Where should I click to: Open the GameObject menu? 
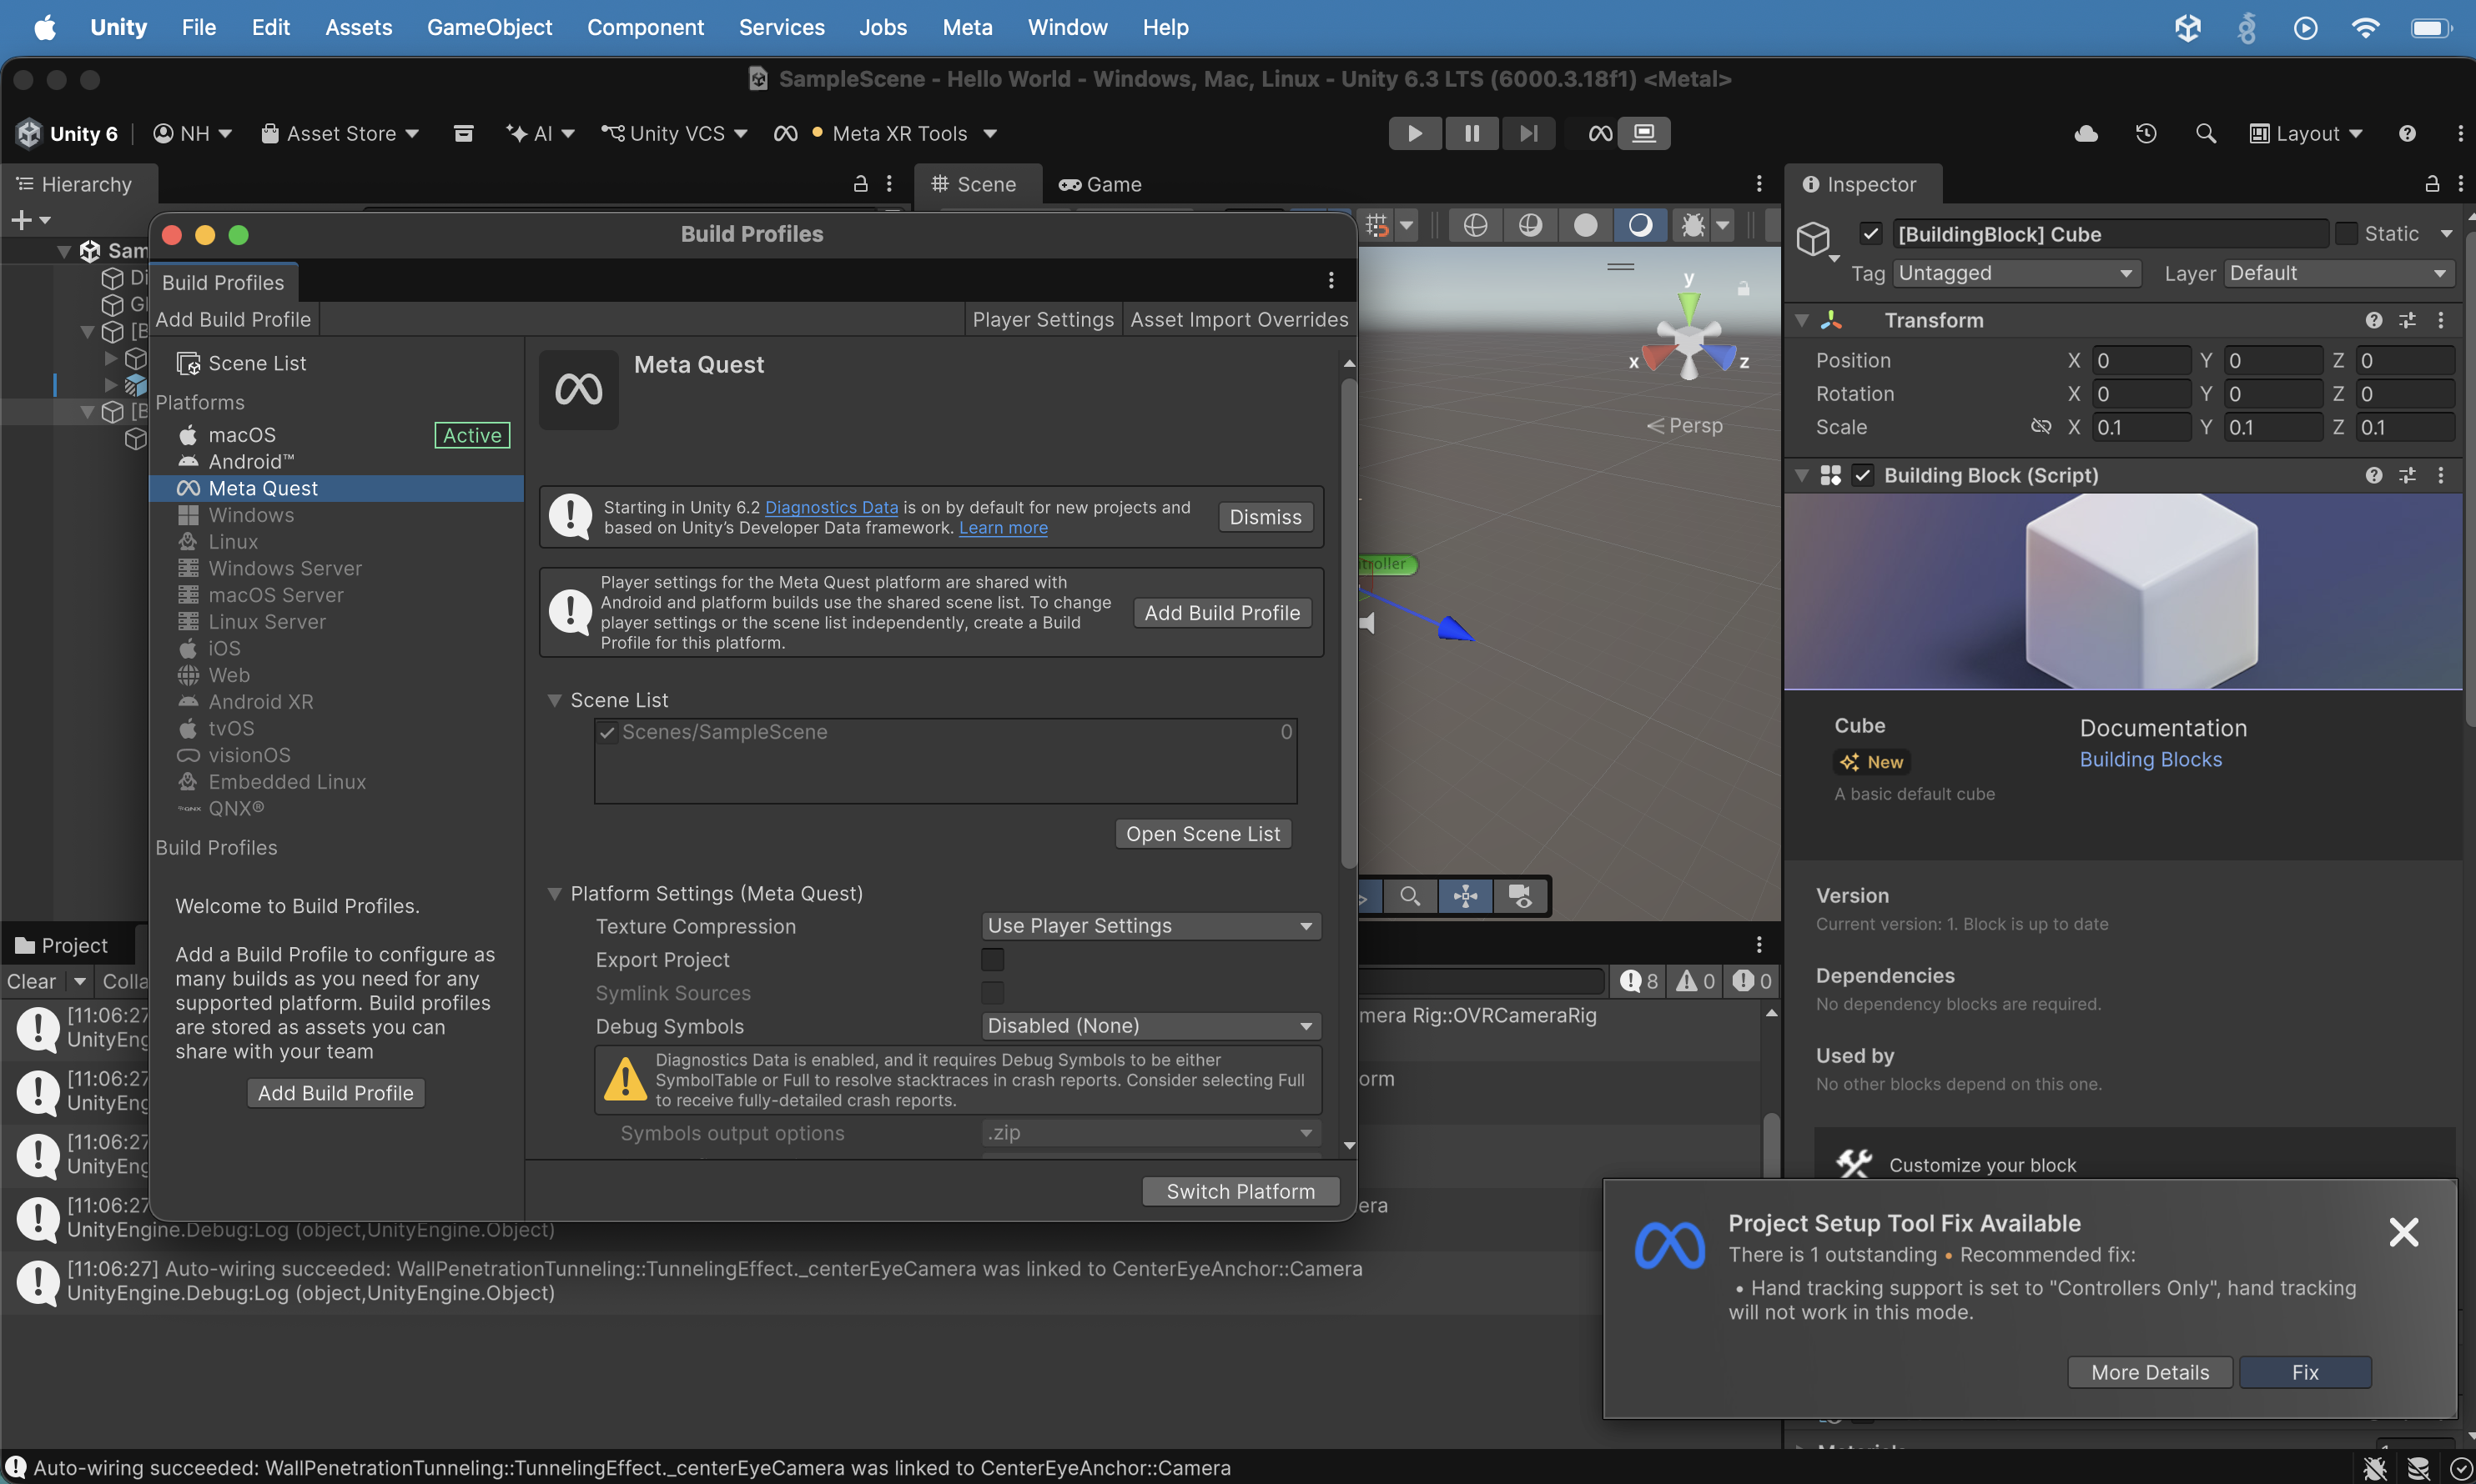point(489,27)
